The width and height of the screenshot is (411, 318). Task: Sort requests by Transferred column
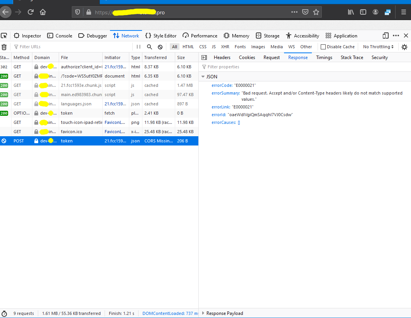(x=158, y=58)
